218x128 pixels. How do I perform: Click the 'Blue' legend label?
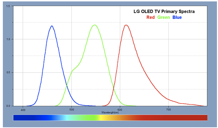pos(177,17)
